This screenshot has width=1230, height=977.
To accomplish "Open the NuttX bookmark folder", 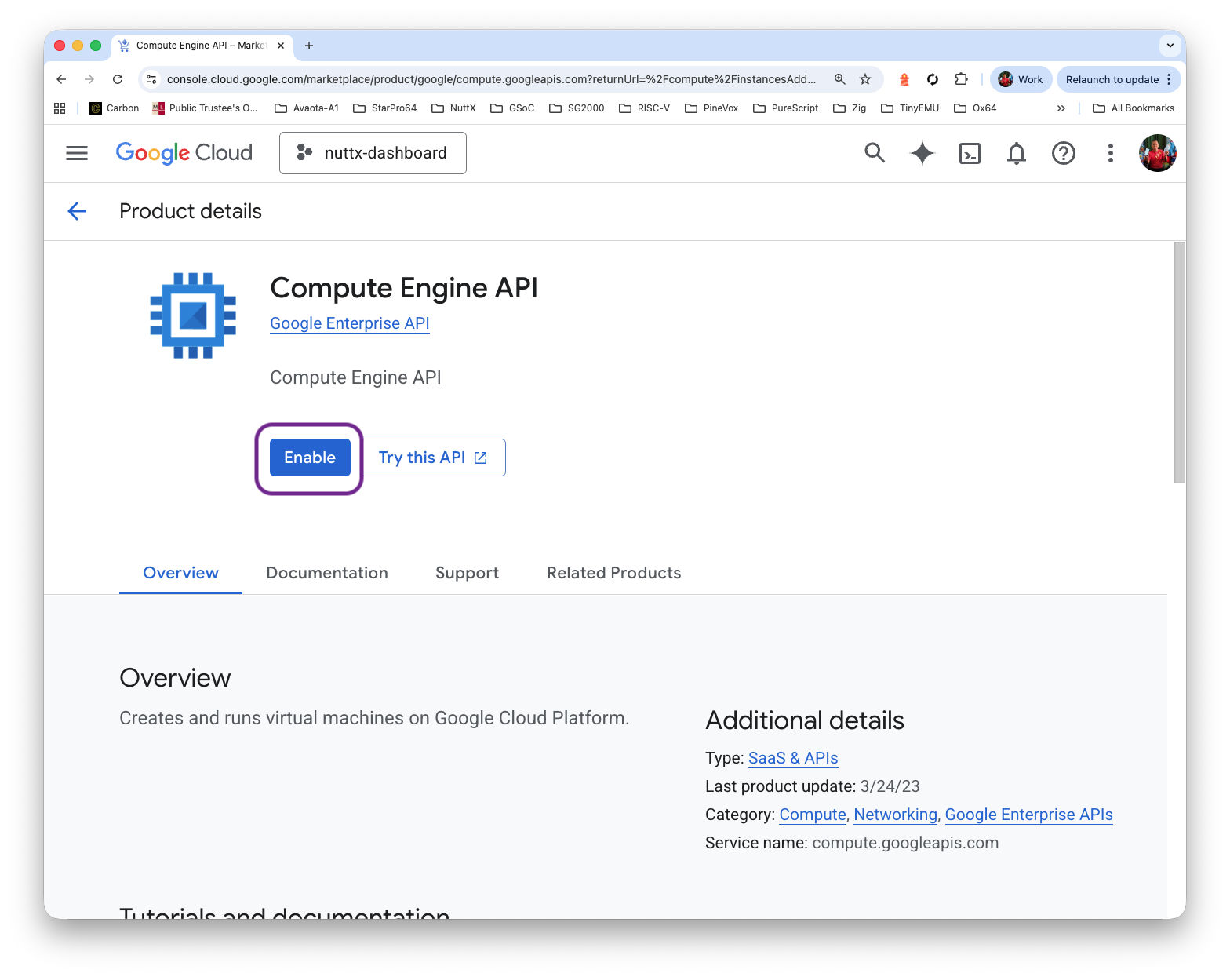I will pos(453,108).
